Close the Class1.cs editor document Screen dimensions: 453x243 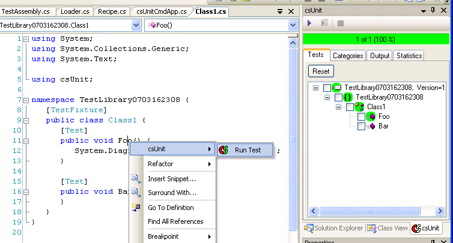[291, 11]
